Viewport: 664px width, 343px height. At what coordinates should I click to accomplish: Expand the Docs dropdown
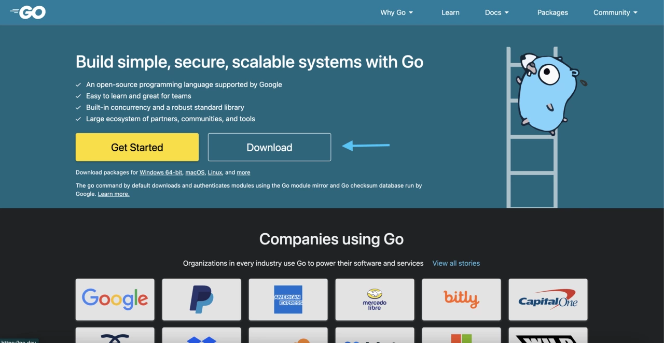(496, 12)
